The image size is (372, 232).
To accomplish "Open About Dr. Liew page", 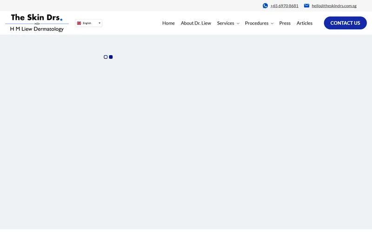I will pos(196,23).
